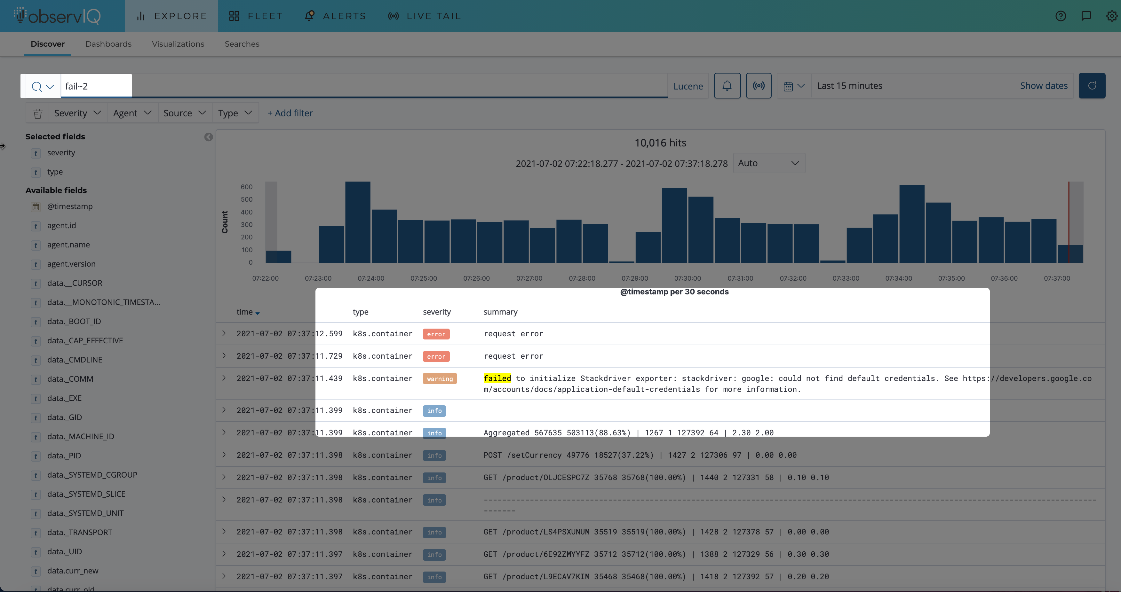The height and width of the screenshot is (592, 1121).
Task: Click the observIQ logo
Action: pos(57,16)
